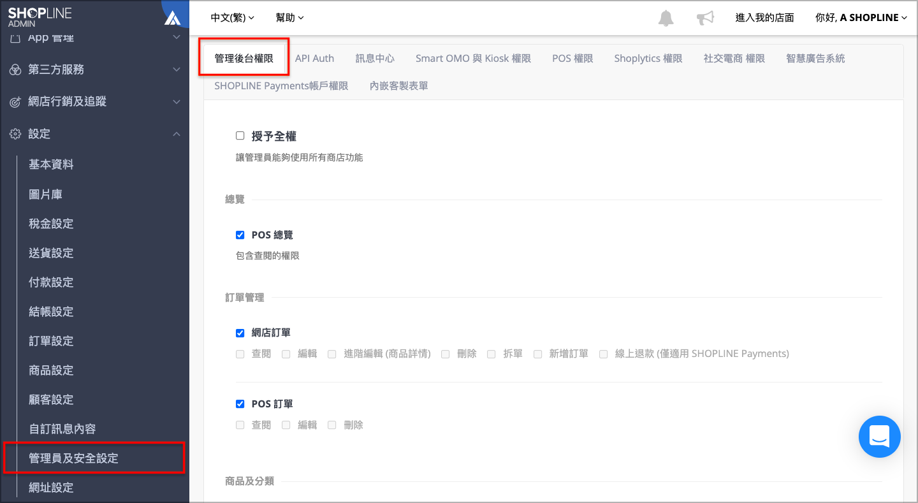This screenshot has width=918, height=503.
Task: Open the 中文(繁) language dropdown
Action: (232, 18)
